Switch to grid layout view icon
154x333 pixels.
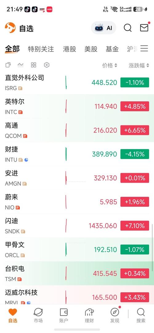[34, 65]
